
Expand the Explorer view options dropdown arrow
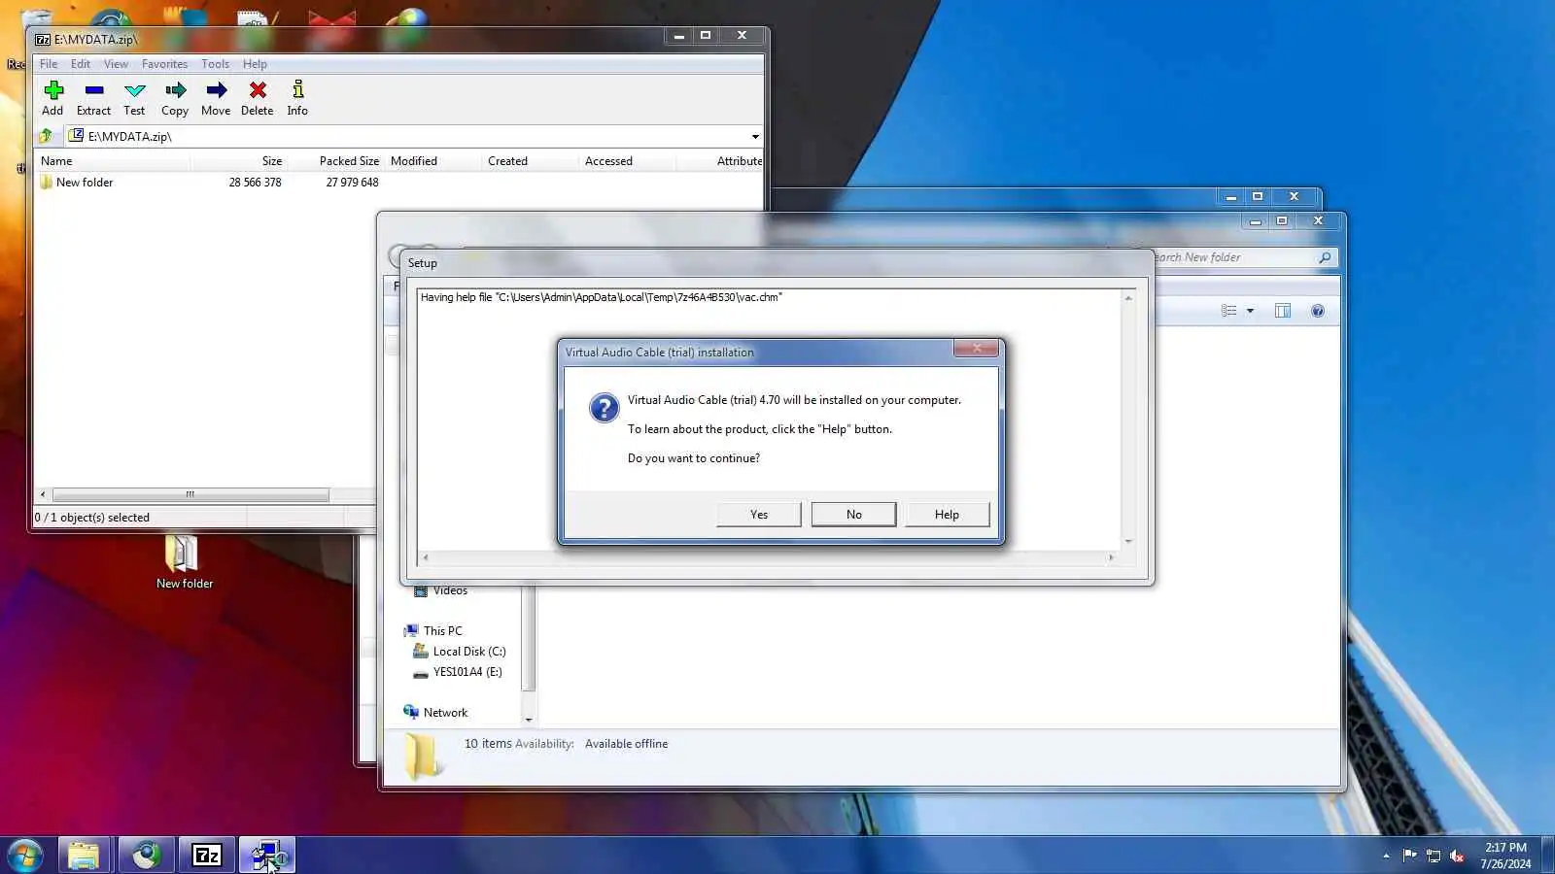tap(1251, 311)
